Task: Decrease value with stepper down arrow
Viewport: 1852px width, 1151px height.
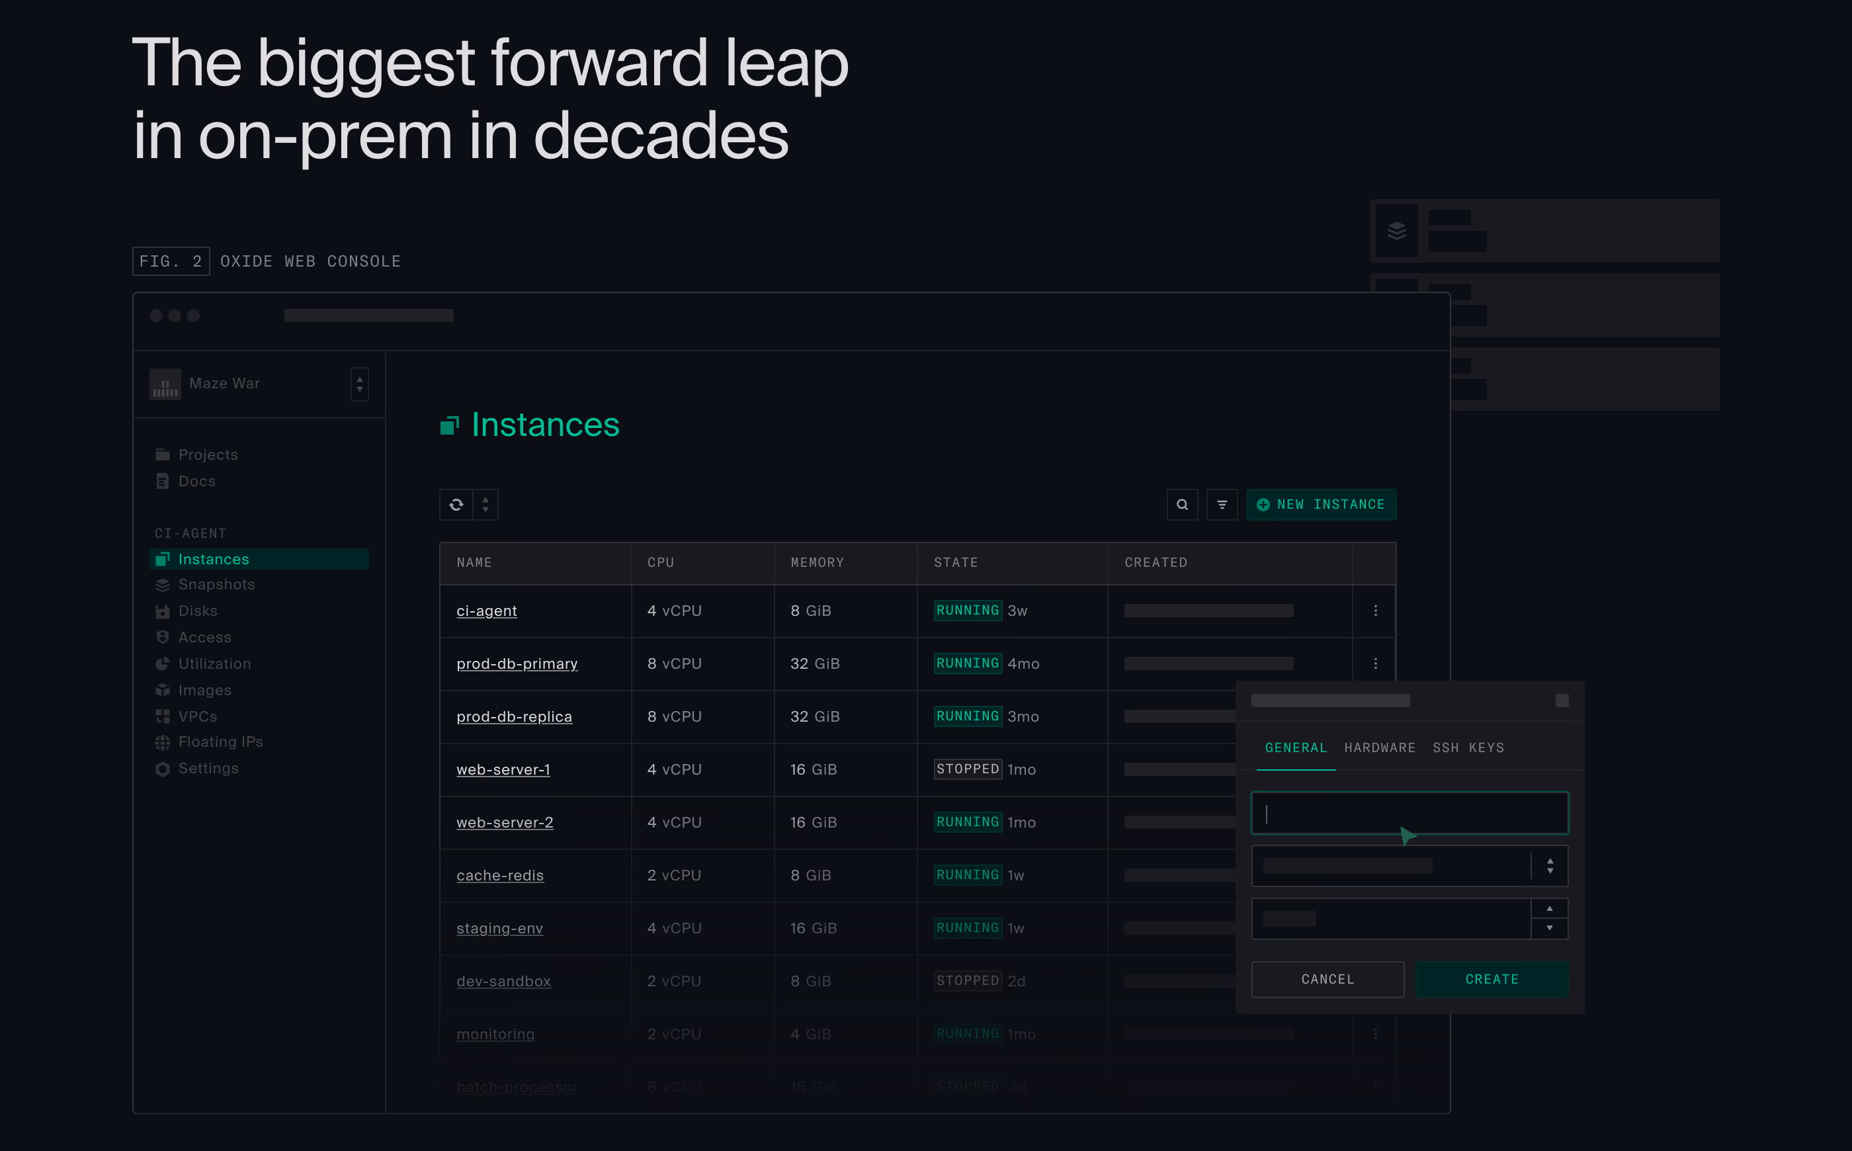Action: click(x=1549, y=929)
